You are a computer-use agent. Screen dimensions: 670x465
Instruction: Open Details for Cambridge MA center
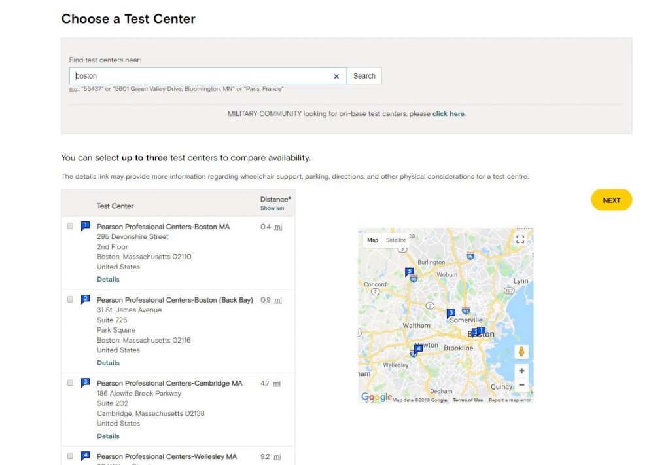[x=108, y=436]
